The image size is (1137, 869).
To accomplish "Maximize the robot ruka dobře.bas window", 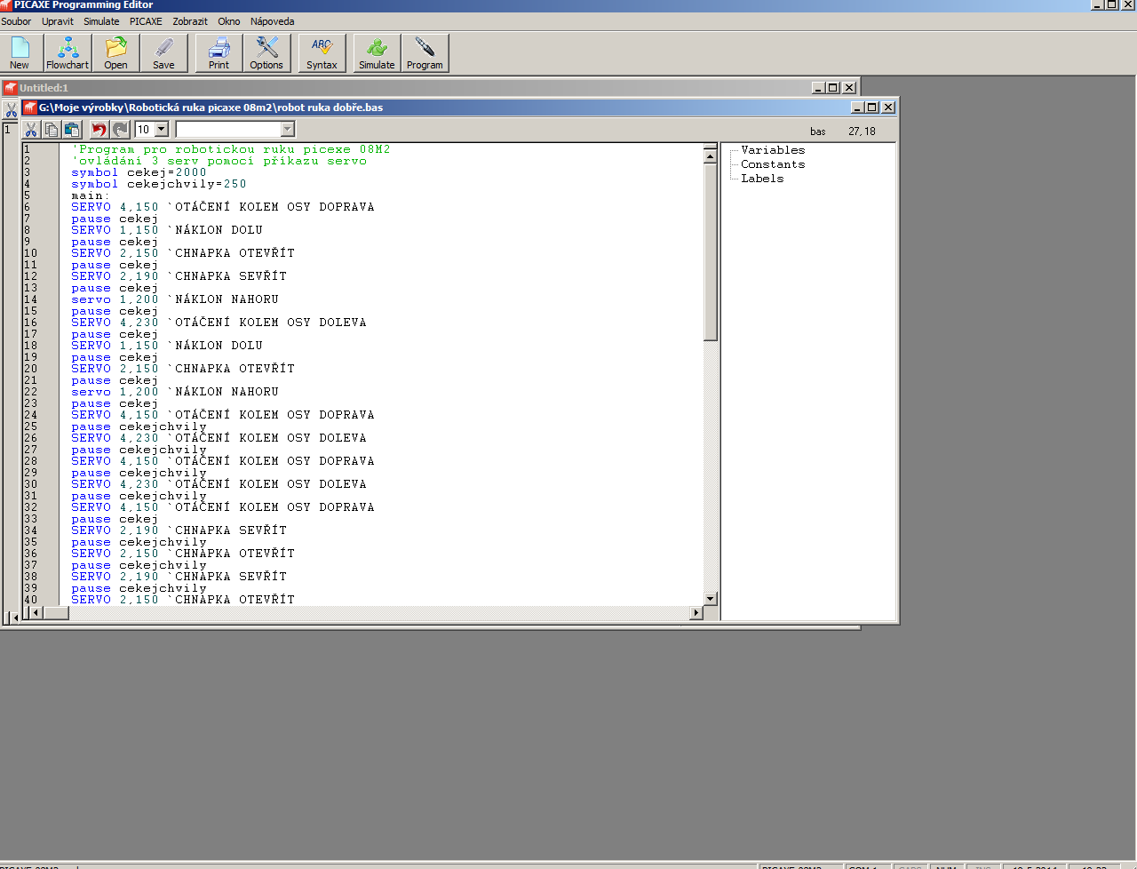I will click(x=872, y=108).
